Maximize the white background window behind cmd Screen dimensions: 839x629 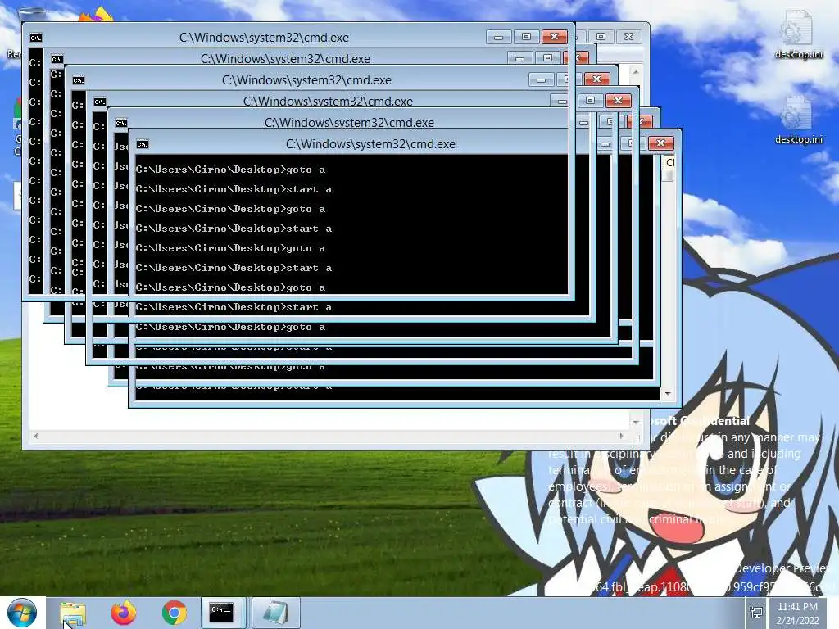[601, 36]
